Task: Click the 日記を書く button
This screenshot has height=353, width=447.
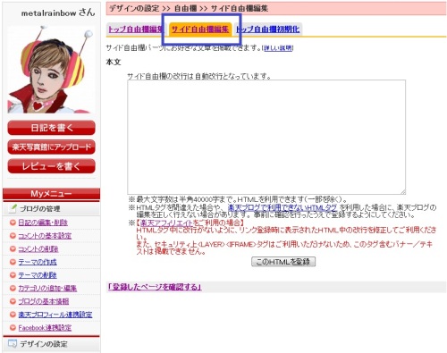Action: pos(51,128)
